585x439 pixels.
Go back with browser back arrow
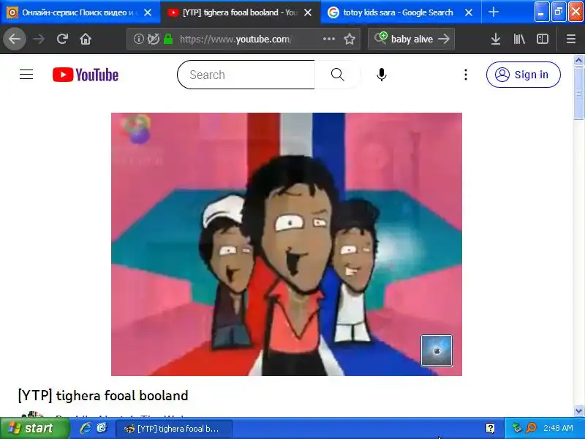(15, 39)
